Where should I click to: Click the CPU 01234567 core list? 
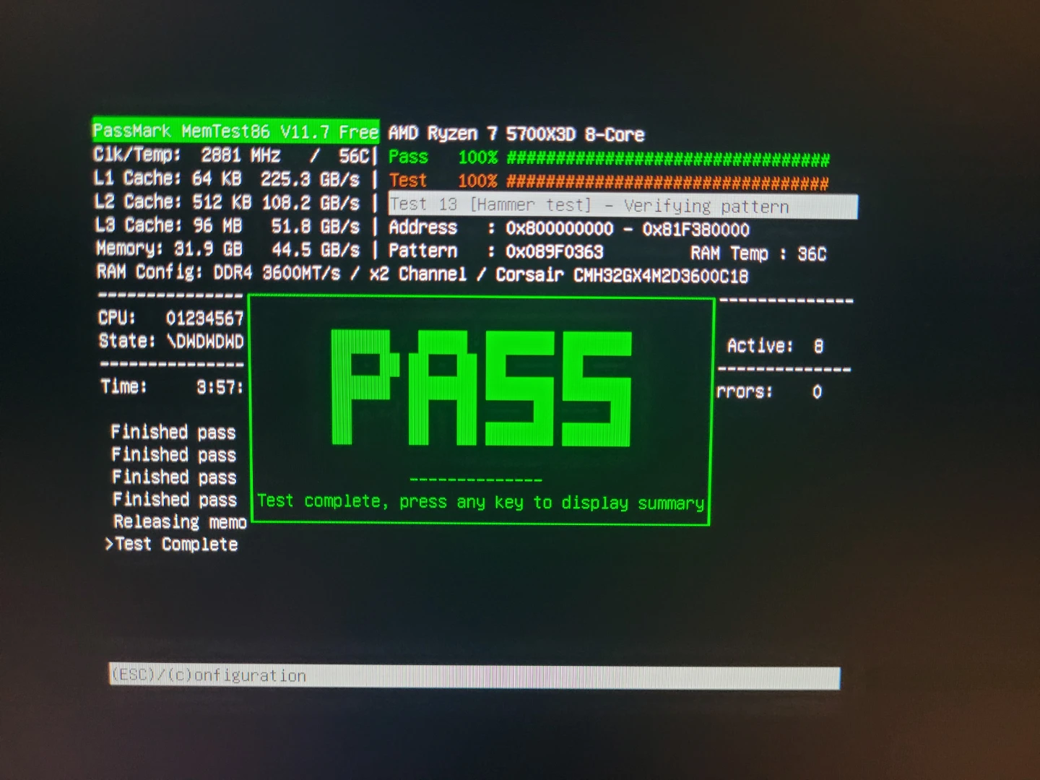(171, 318)
